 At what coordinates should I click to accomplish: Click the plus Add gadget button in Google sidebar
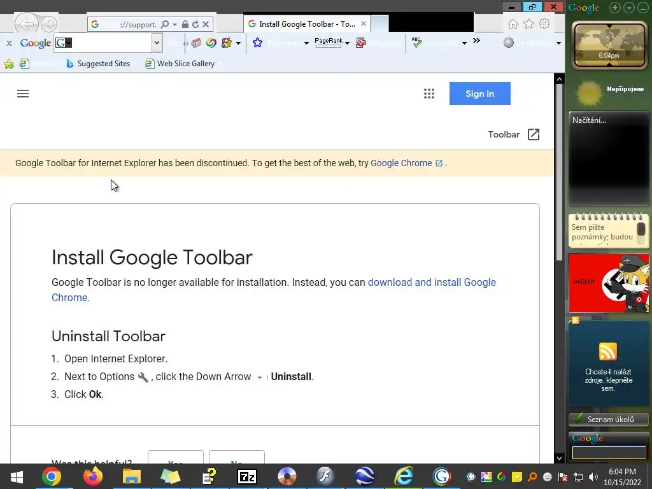(x=615, y=8)
